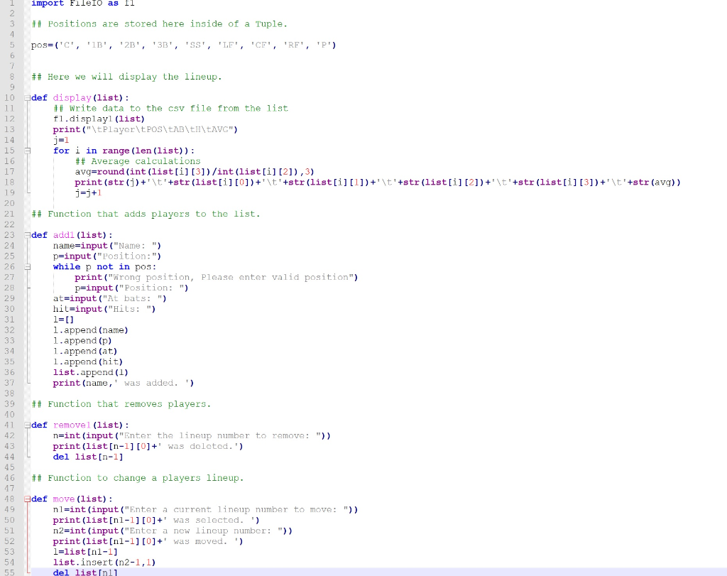This screenshot has height=576, width=727.
Task: Click print("Wrong position, Please enter valid position") line
Action: coord(217,277)
